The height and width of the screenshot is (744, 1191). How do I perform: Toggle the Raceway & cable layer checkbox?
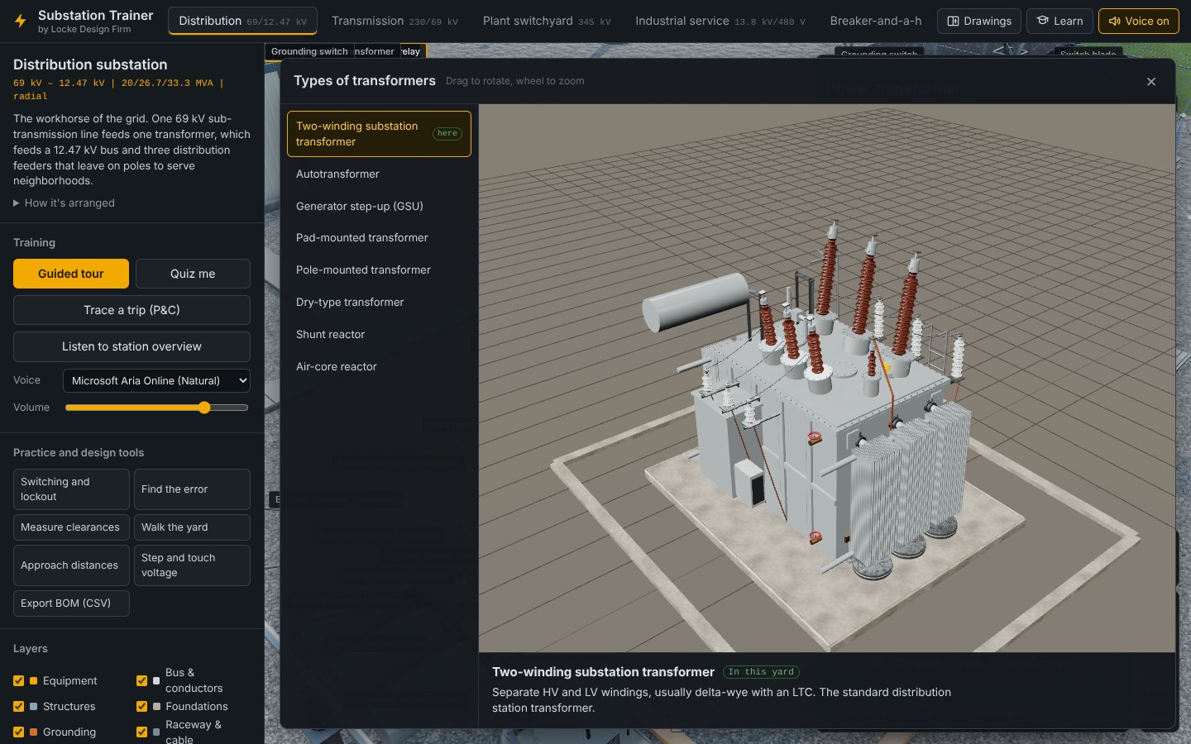pyautogui.click(x=141, y=732)
